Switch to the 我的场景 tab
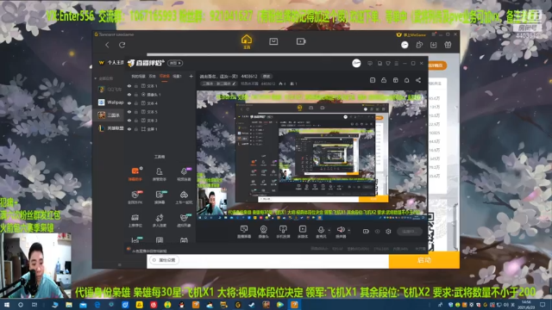 (x=138, y=76)
